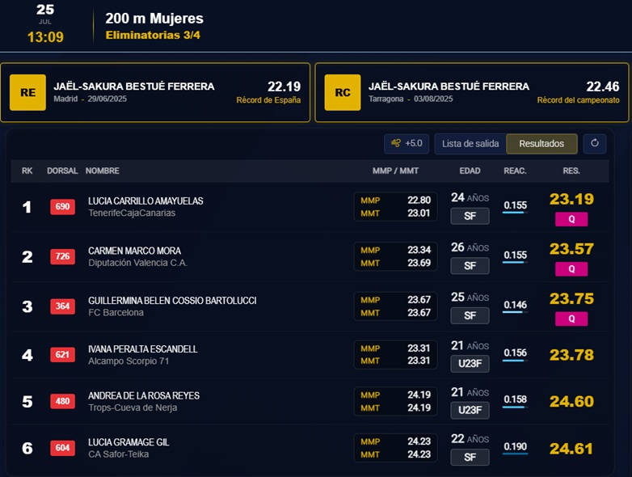632x477 pixels.
Task: Click the RC championship record badge
Action: (x=343, y=92)
